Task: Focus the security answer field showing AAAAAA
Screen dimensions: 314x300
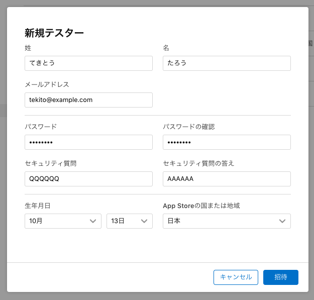Action: pyautogui.click(x=227, y=179)
